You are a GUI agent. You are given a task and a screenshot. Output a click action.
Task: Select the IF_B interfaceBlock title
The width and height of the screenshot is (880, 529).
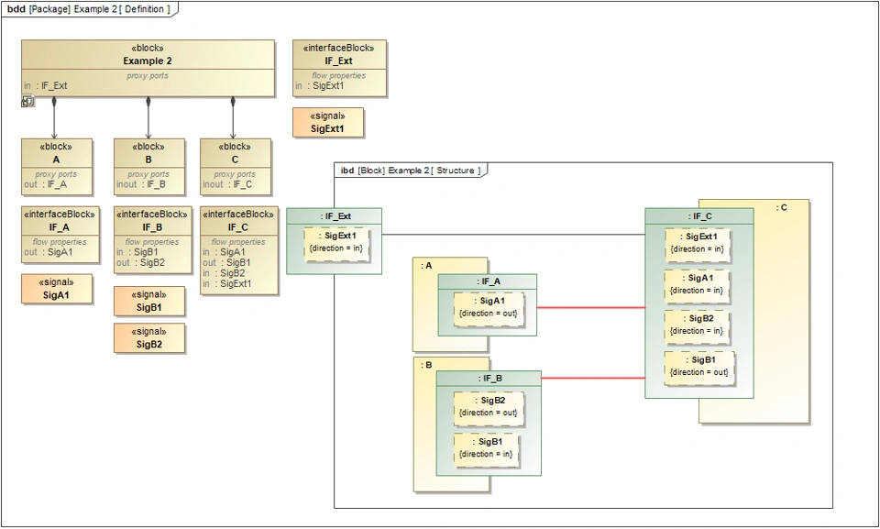tap(152, 226)
